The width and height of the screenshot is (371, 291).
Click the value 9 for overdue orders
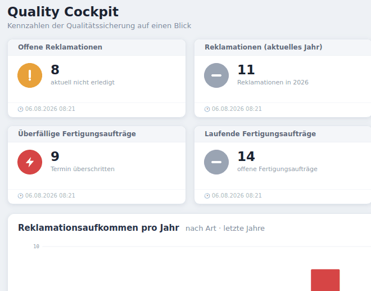click(55, 156)
